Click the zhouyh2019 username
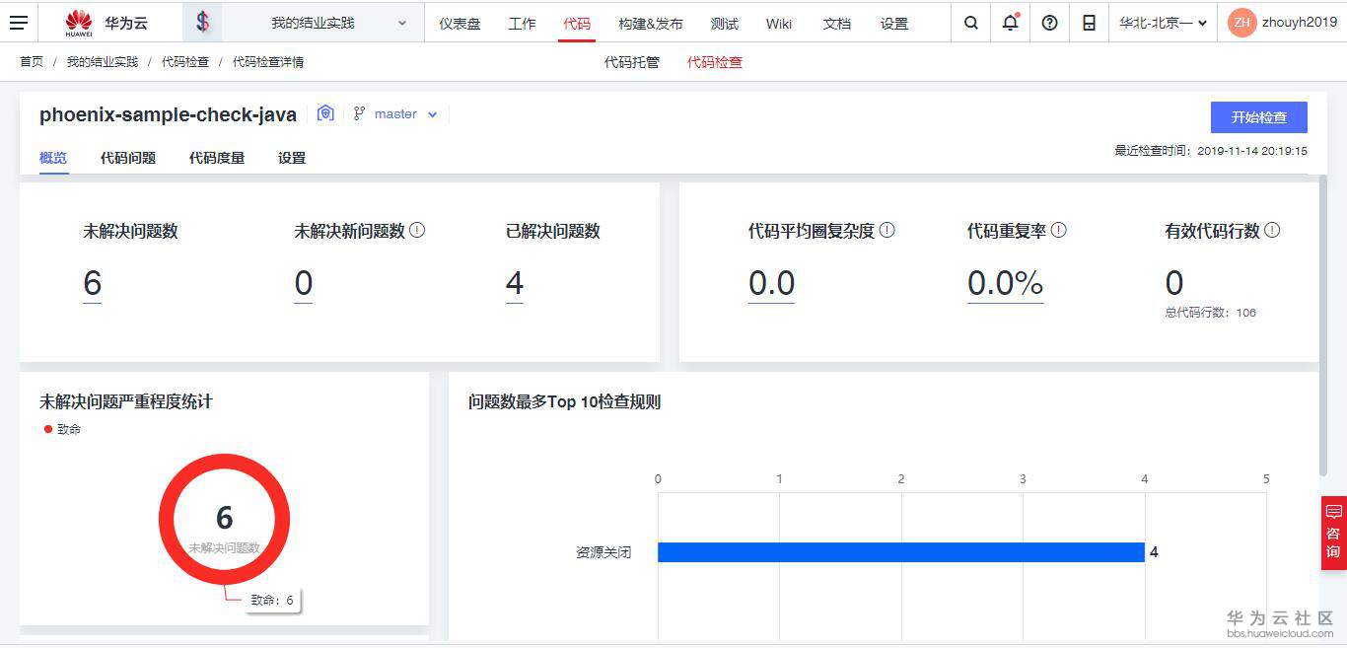 click(1300, 23)
